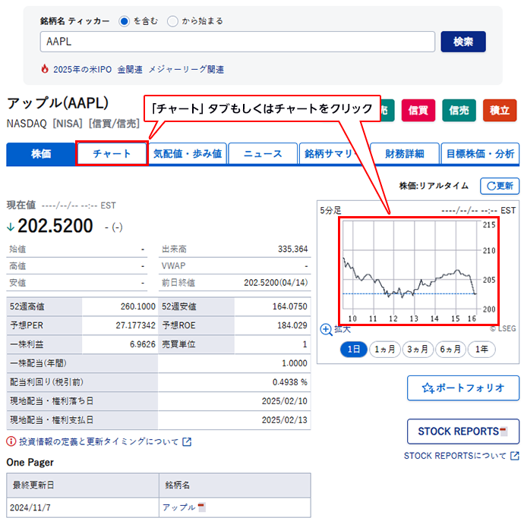Click the 一株配当(年間) value 1.0000
Screen dimensions: 524x524
coord(295,363)
